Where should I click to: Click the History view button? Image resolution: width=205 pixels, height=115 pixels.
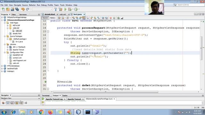53,18
